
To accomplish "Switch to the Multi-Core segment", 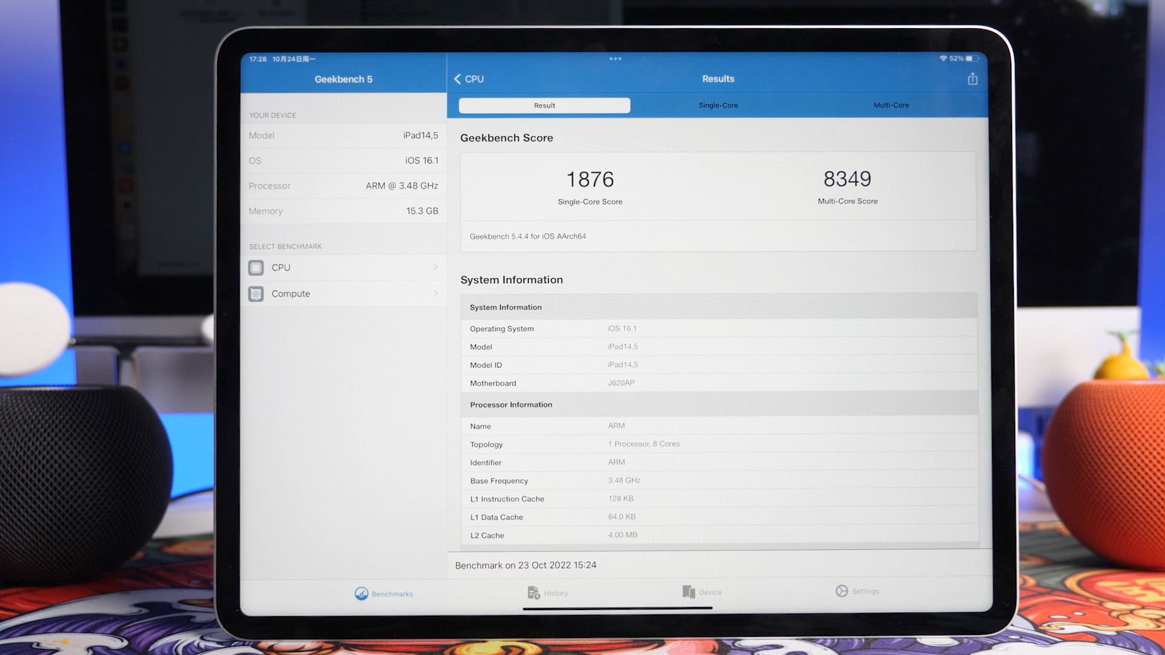I will (x=891, y=105).
